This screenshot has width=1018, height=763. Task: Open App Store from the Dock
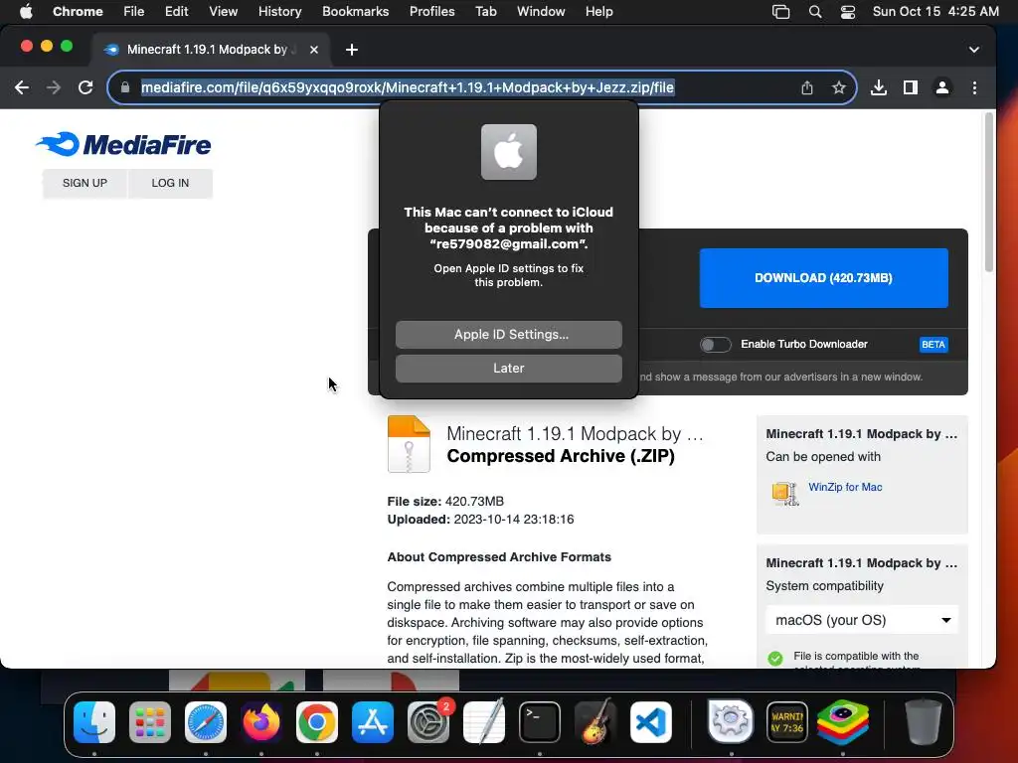[373, 722]
